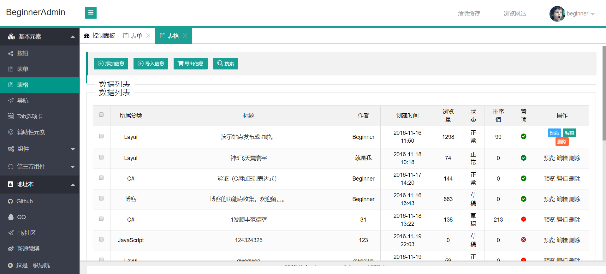Image resolution: width=606 pixels, height=274 pixels.
Task: Click the Fly社区 paper plane icon
Action: tap(11, 233)
